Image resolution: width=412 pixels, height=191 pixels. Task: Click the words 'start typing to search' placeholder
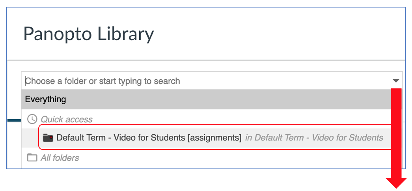[x=139, y=81]
